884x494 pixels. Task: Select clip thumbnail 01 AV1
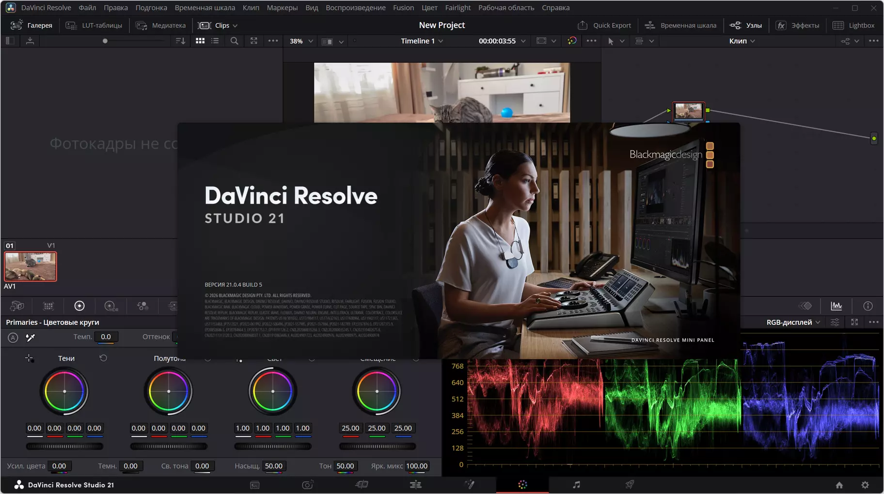click(x=31, y=266)
